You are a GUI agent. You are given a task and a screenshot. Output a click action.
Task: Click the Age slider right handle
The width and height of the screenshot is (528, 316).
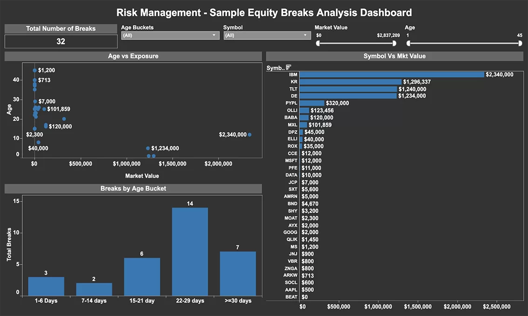520,43
